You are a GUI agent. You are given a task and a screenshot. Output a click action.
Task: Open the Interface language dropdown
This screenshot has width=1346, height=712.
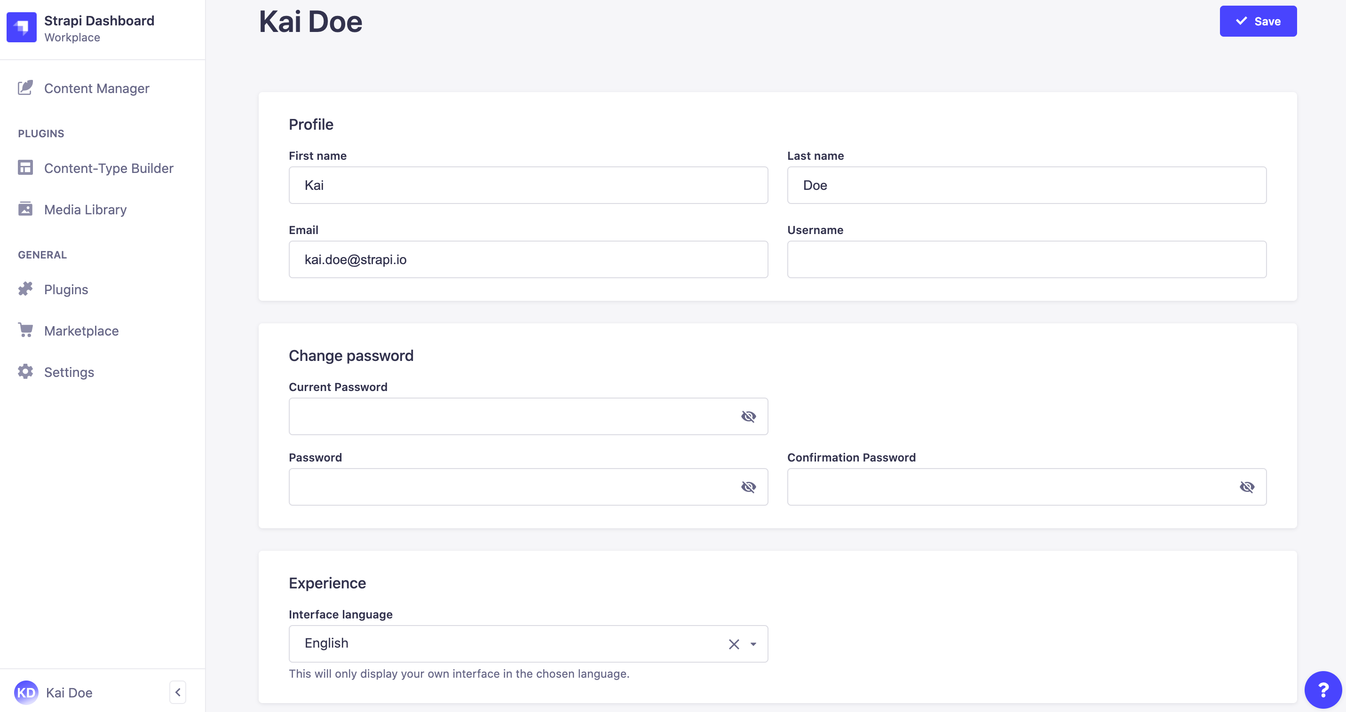pos(753,643)
